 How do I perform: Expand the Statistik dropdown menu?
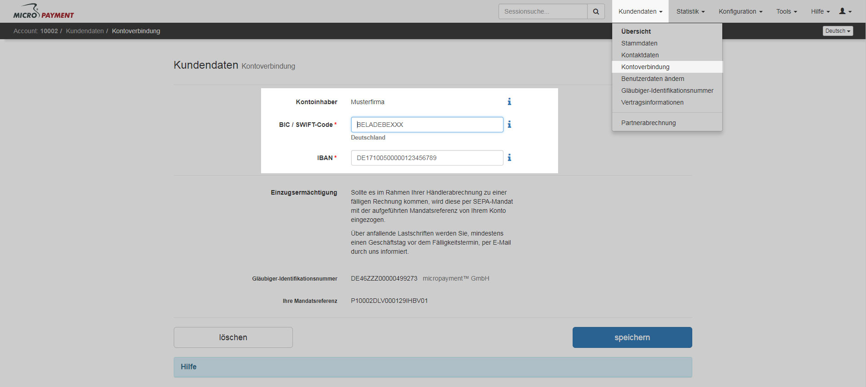coord(690,11)
